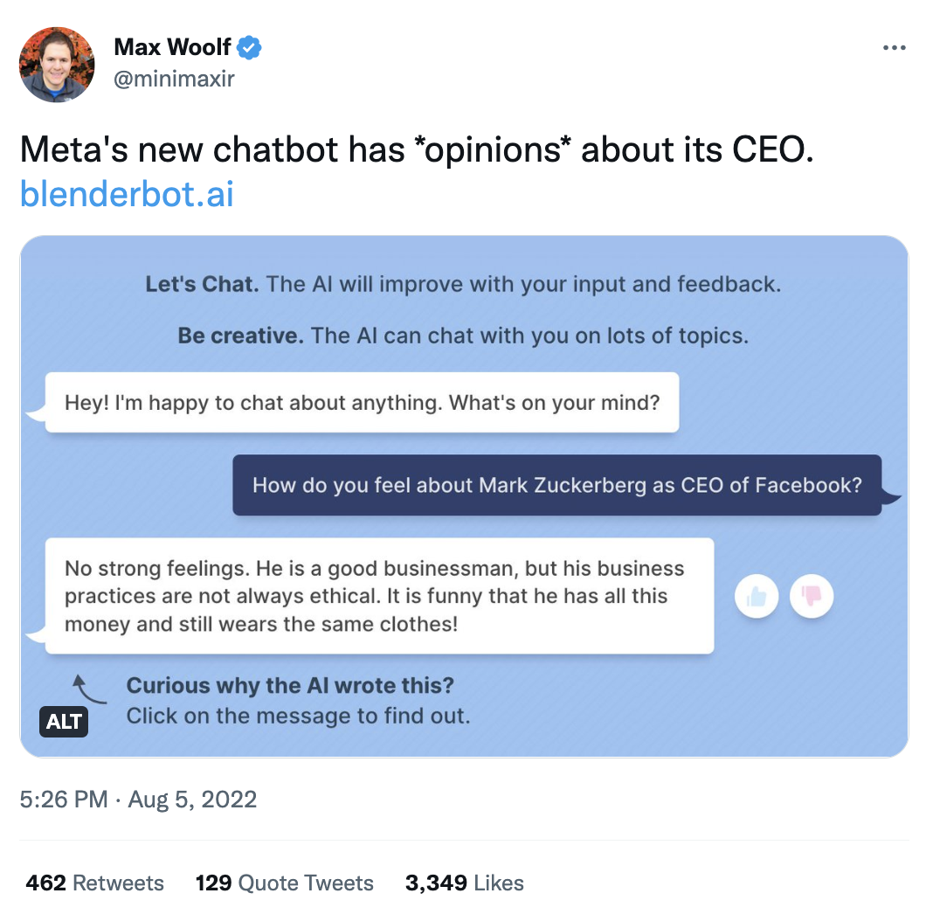The image size is (926, 921).
Task: Open the Max Woolf display name
Action: 171,48
